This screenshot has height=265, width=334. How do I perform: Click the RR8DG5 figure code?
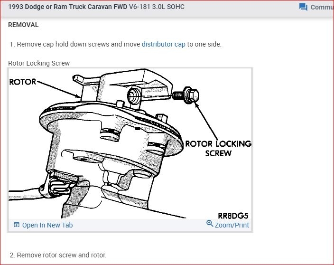[233, 216]
